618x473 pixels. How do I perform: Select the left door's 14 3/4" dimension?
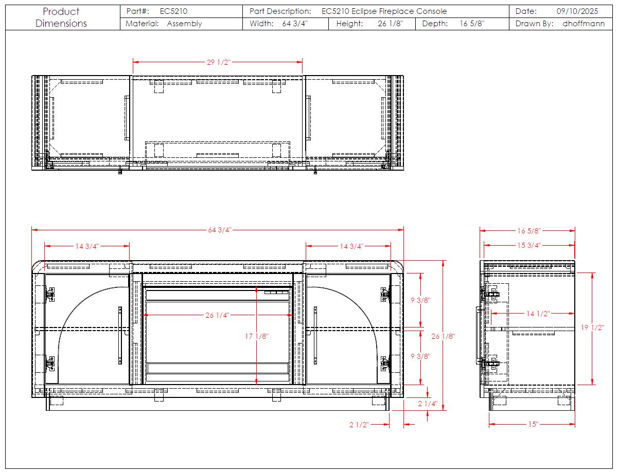click(x=87, y=246)
